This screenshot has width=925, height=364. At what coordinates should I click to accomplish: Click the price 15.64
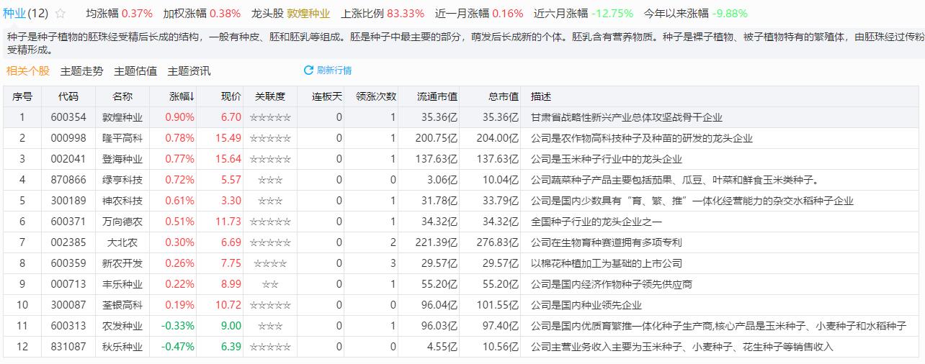[x=228, y=159]
